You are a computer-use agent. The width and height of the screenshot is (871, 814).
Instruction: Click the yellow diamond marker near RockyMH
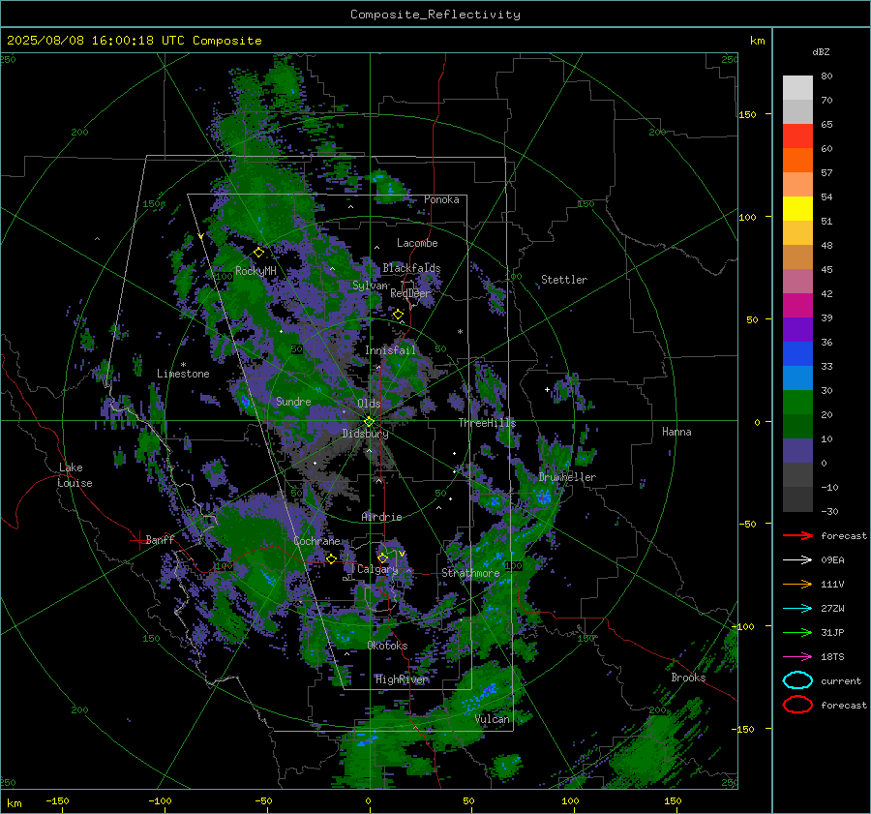pyautogui.click(x=258, y=253)
